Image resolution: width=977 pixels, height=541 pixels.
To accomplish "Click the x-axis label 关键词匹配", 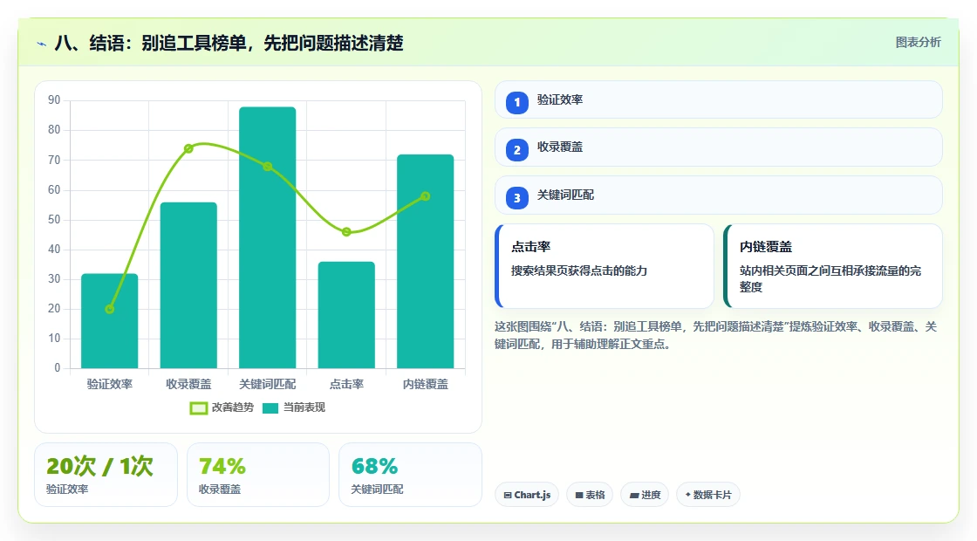I will click(267, 384).
